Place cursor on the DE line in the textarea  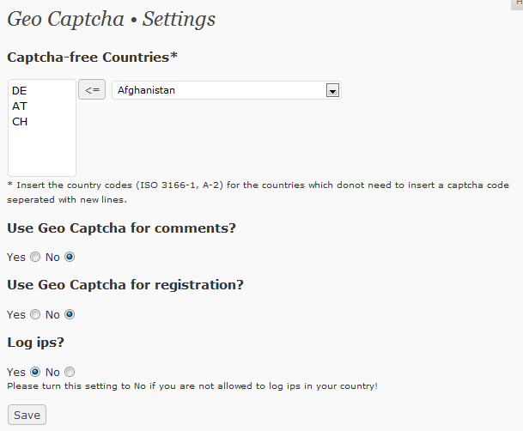tap(20, 91)
